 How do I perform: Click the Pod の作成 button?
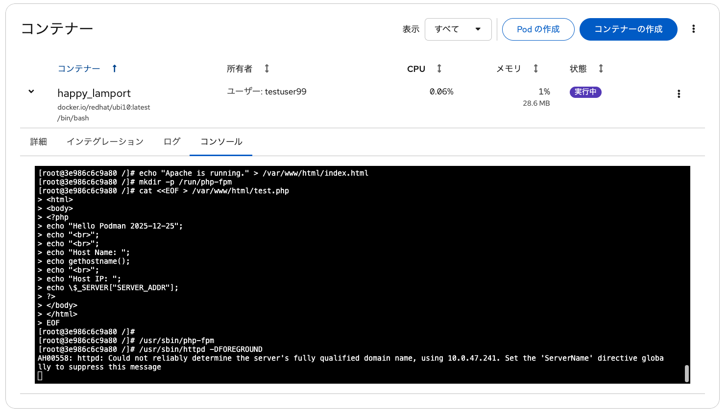[x=538, y=29]
